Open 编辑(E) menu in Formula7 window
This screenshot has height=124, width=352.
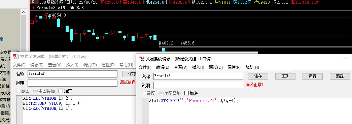37,65
